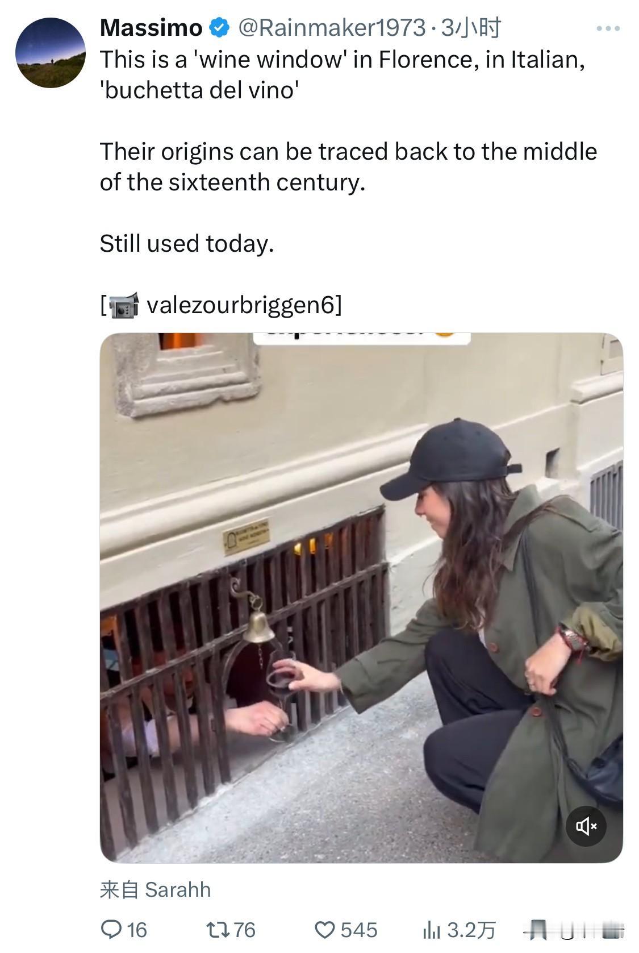
Task: Open Massimo's profile avatar
Action: [50, 53]
